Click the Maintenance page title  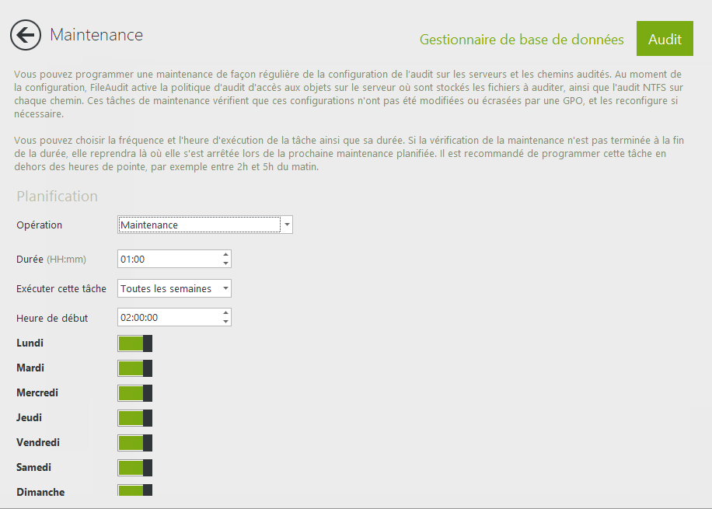[96, 35]
